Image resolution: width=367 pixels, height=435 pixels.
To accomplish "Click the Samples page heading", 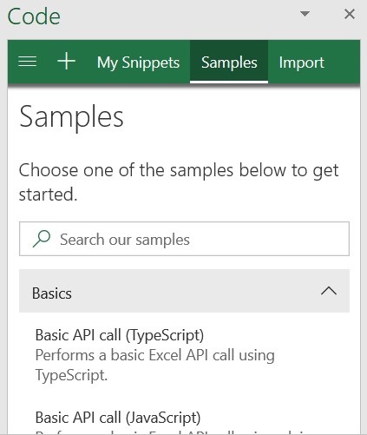I will (71, 117).
